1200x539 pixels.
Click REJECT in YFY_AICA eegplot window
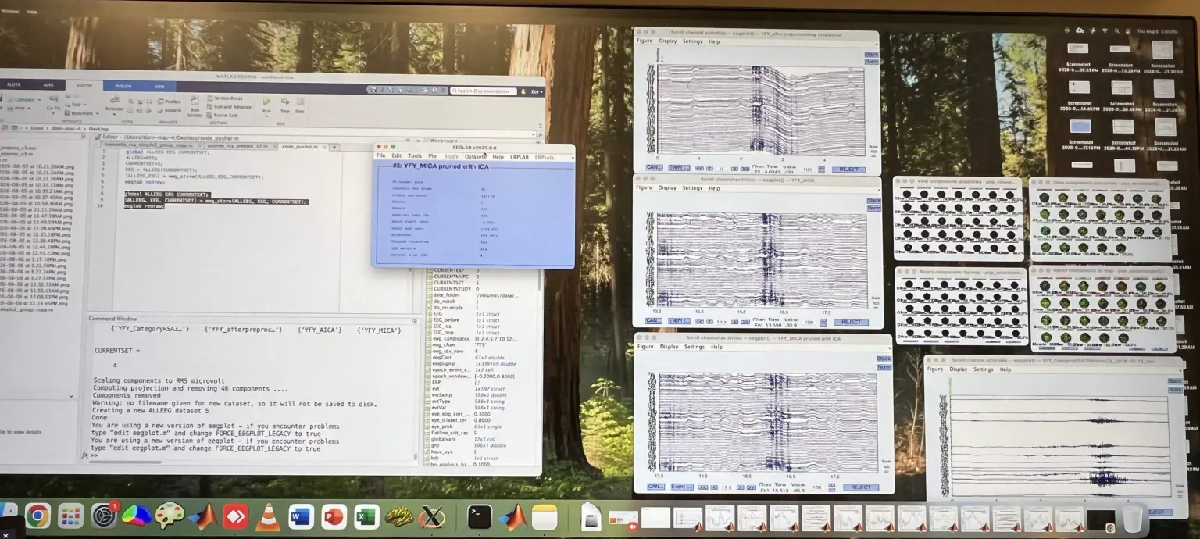[x=851, y=322]
